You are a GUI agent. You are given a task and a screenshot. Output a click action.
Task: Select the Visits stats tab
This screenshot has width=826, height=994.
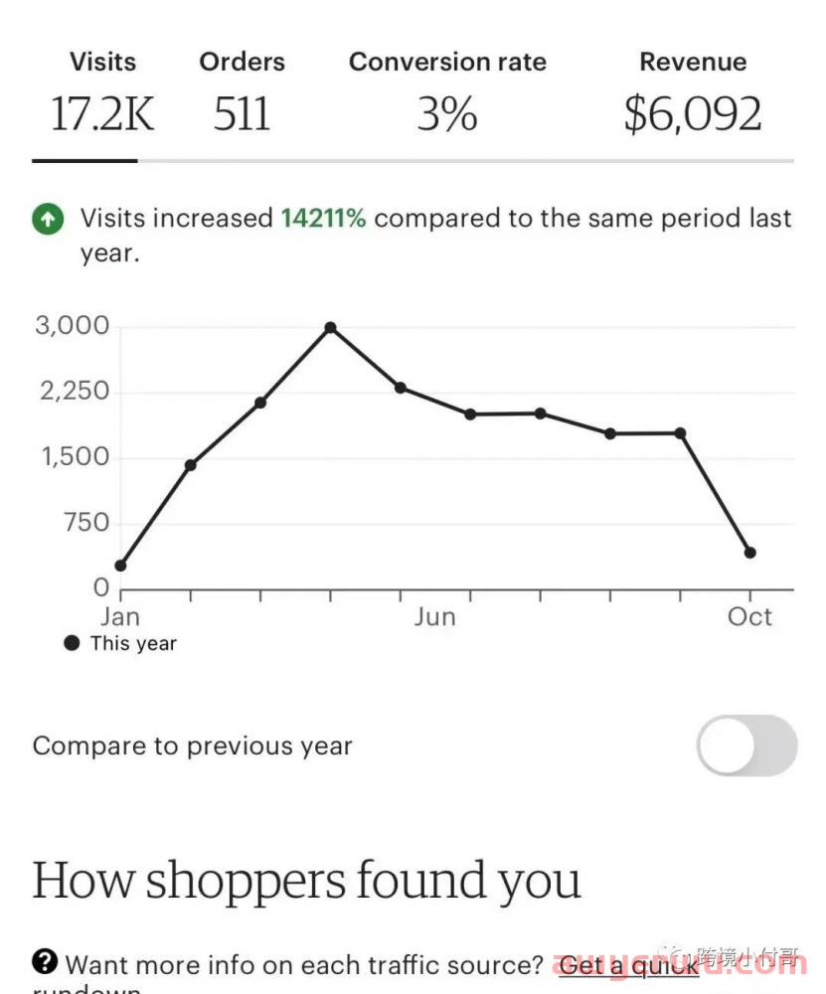(x=102, y=93)
